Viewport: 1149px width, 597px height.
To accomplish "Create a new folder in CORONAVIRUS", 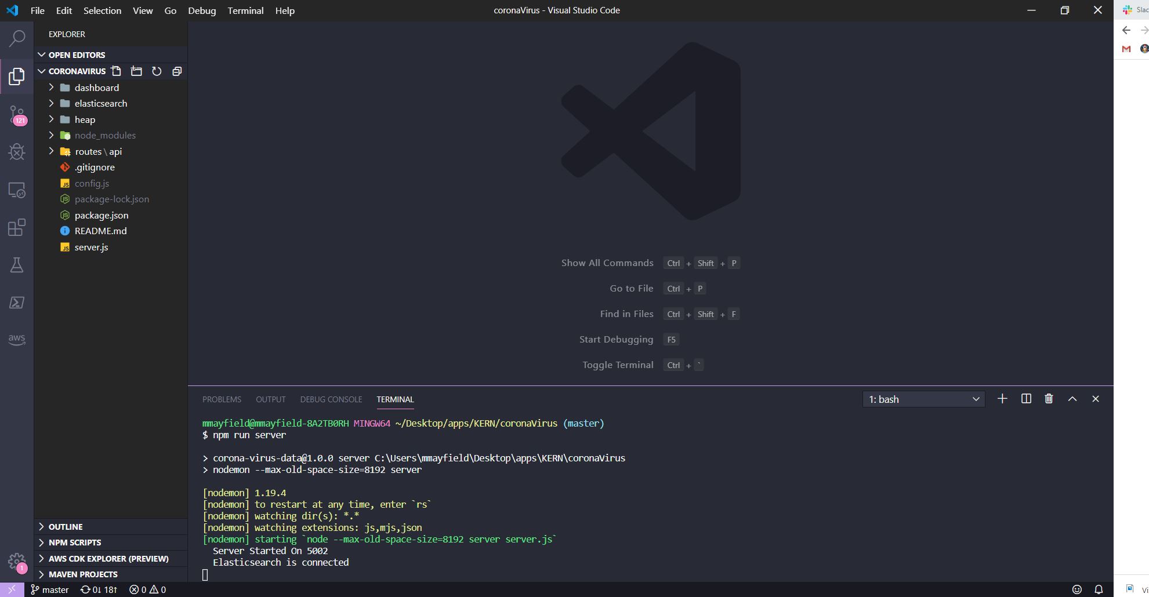I will click(136, 71).
